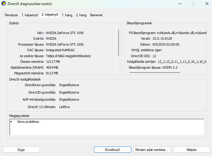Image resolution: width=212 pixels, height=156 pixels.
Task: Click the Processzor típusa value NVIDIA GeForce GTX 1050
Action: point(65,44)
